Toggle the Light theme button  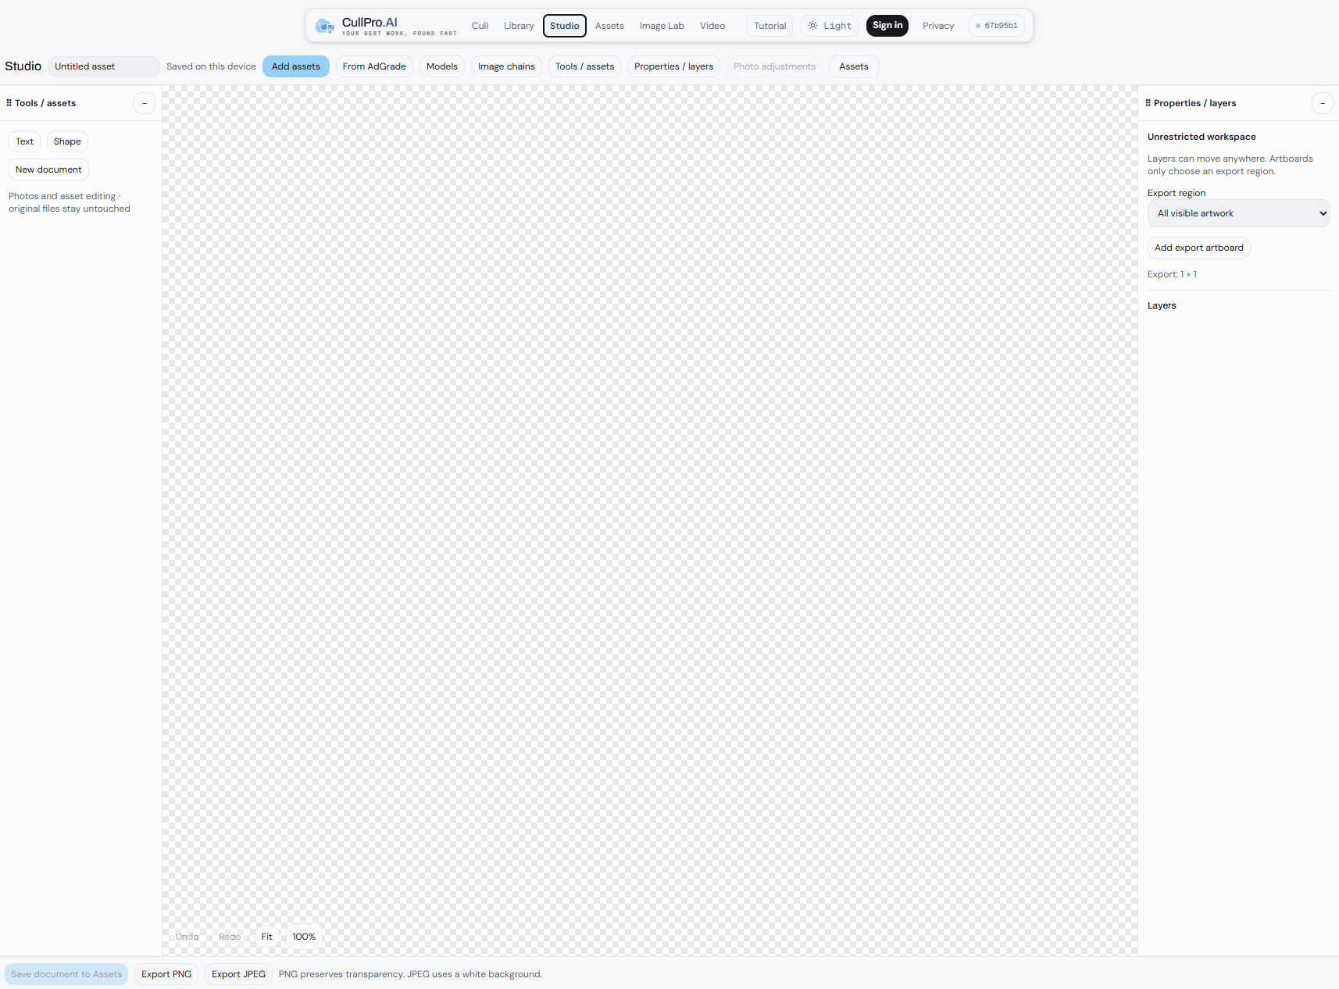830,26
